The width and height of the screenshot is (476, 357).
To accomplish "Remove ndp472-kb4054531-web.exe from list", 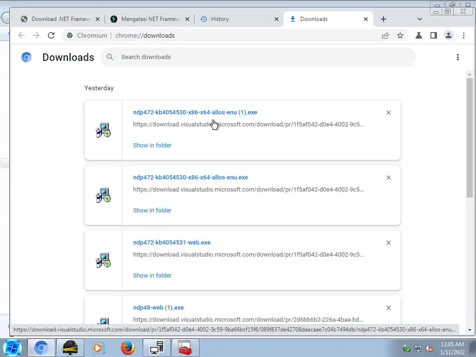I will tap(389, 243).
